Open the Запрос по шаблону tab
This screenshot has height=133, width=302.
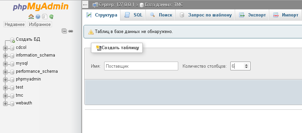pyautogui.click(x=205, y=15)
